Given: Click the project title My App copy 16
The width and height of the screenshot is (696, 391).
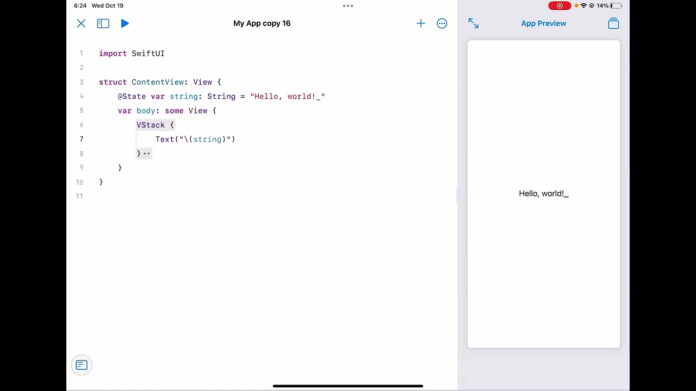Looking at the screenshot, I should coord(262,23).
